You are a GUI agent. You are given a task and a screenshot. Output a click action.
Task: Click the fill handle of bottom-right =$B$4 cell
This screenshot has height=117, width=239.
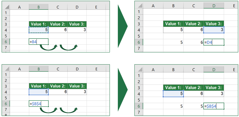click(x=224, y=109)
